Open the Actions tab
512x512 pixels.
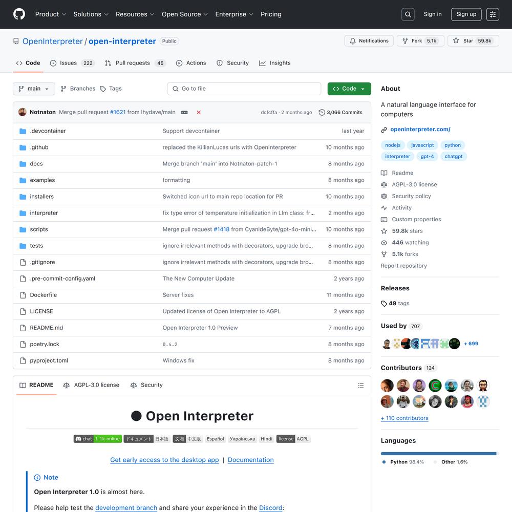[x=191, y=63]
